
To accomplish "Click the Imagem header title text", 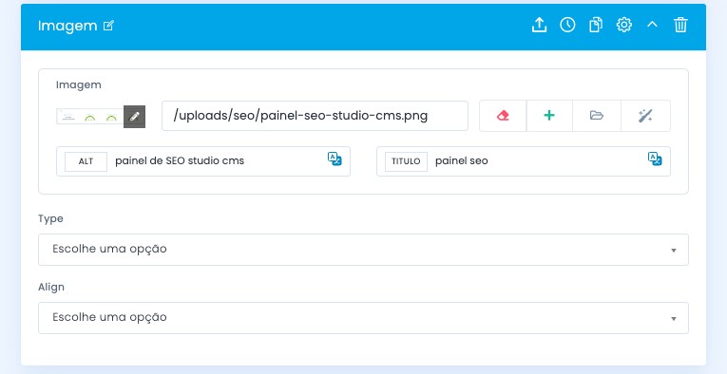I will click(x=67, y=26).
